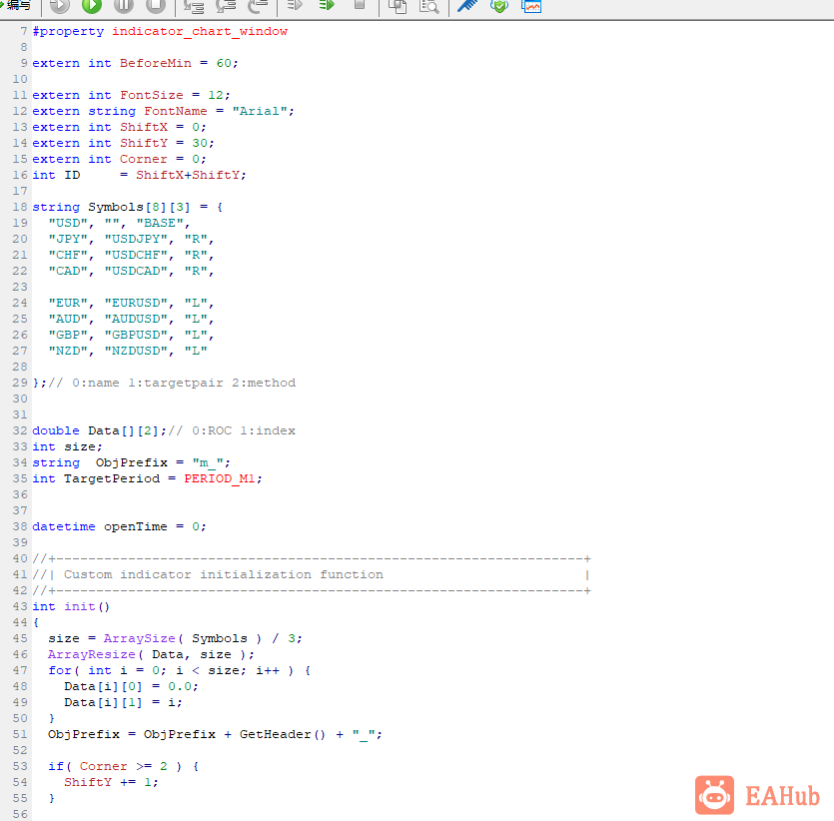Click the value 30 on line 14
This screenshot has width=834, height=821.
coord(200,143)
